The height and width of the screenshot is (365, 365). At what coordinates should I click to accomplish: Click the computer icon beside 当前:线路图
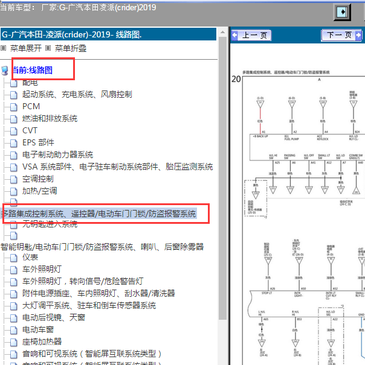5,71
